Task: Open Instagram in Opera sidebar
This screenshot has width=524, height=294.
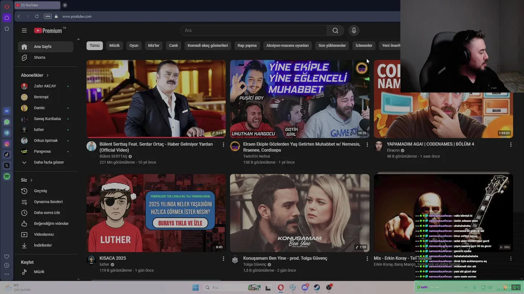Action: [x=7, y=144]
